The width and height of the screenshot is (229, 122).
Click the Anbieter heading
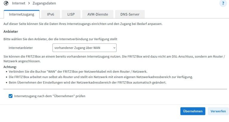(x=11, y=31)
